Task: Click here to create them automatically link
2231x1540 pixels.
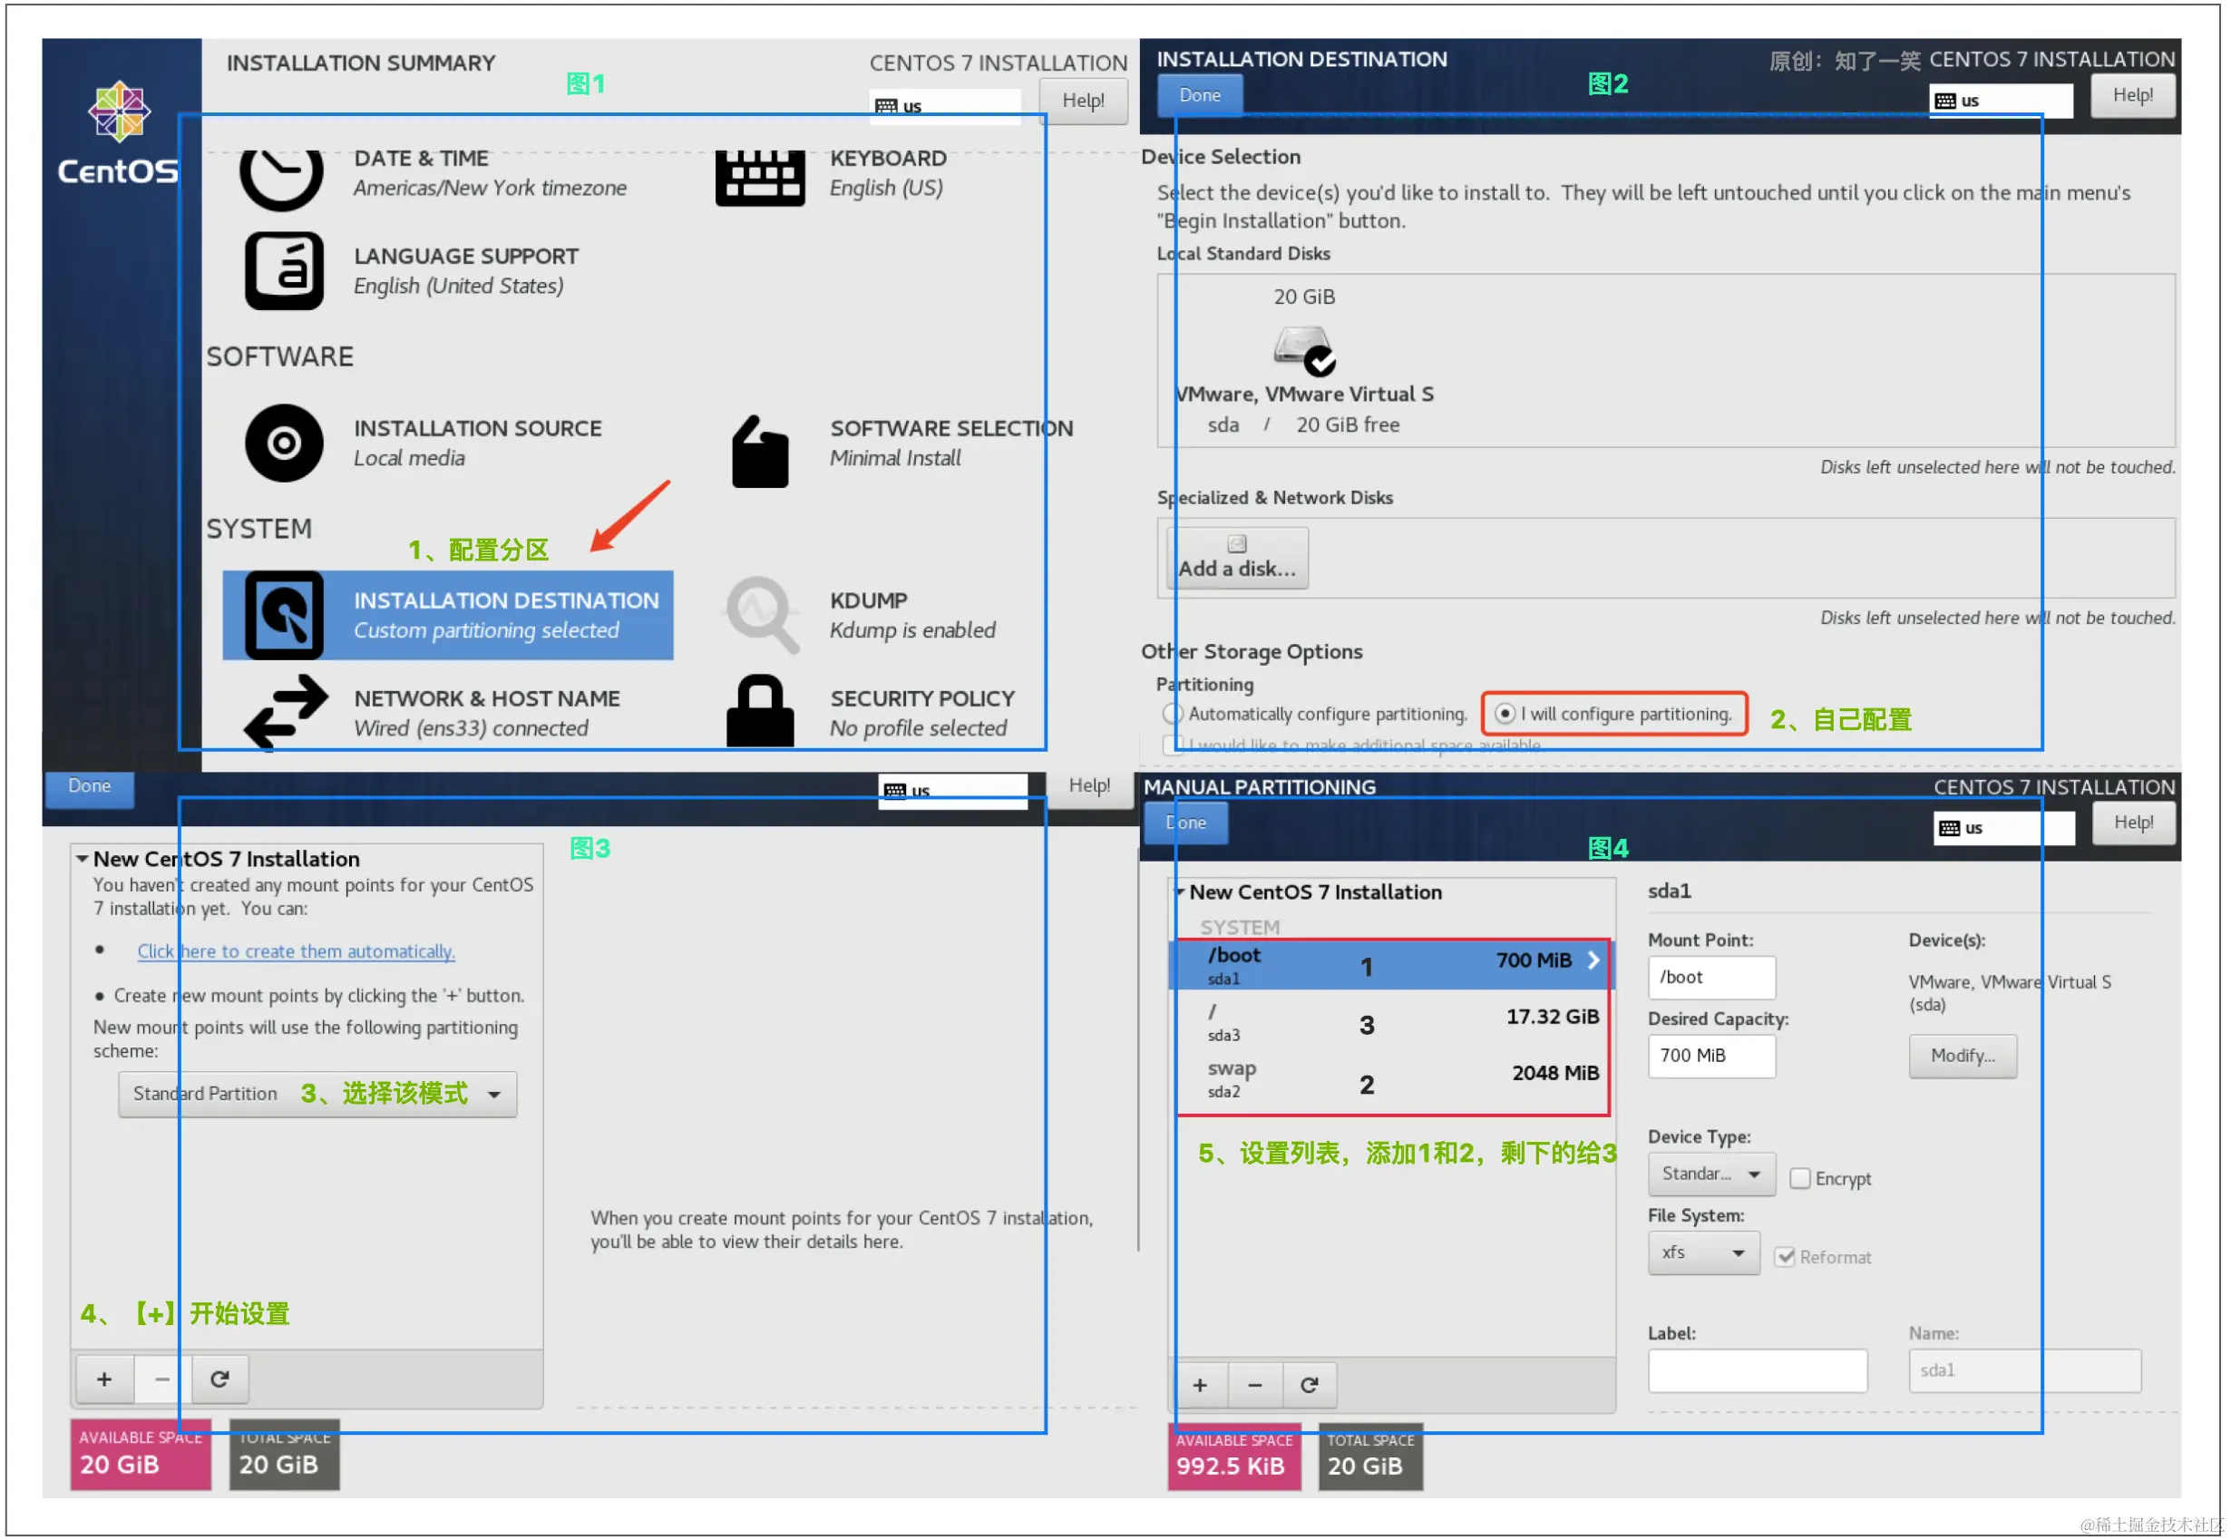Action: [x=297, y=952]
